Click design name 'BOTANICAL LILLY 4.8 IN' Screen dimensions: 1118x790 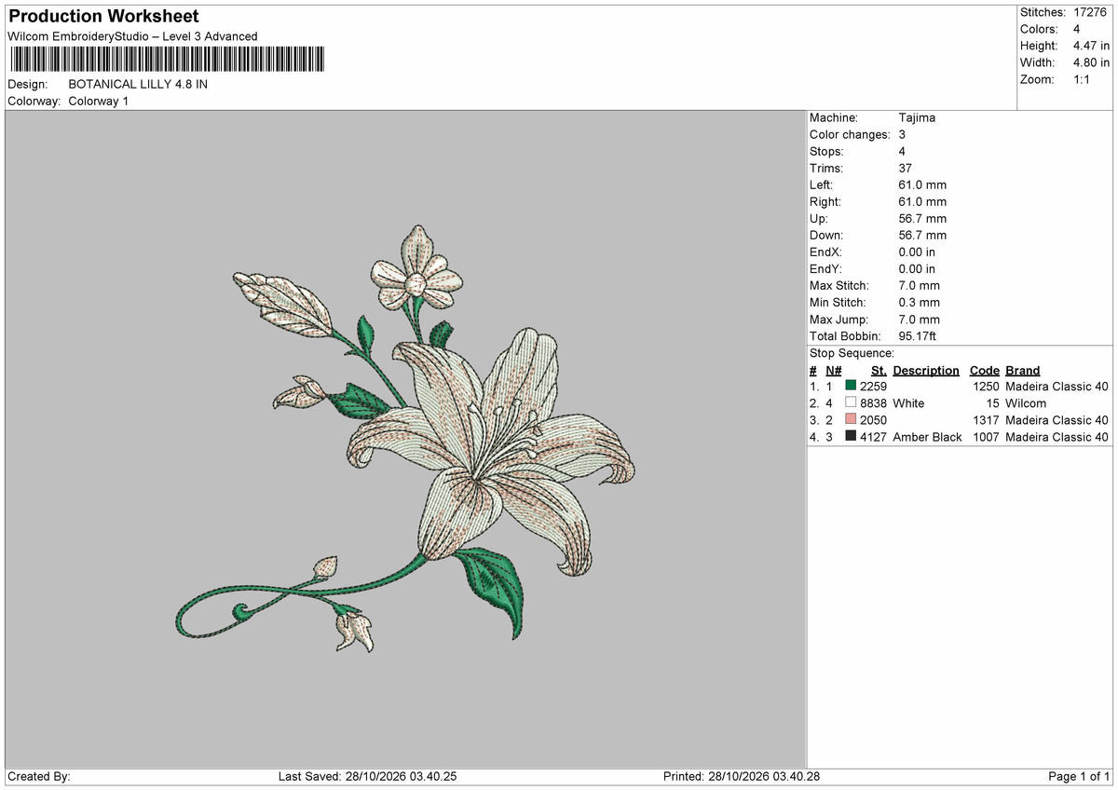click(x=138, y=84)
